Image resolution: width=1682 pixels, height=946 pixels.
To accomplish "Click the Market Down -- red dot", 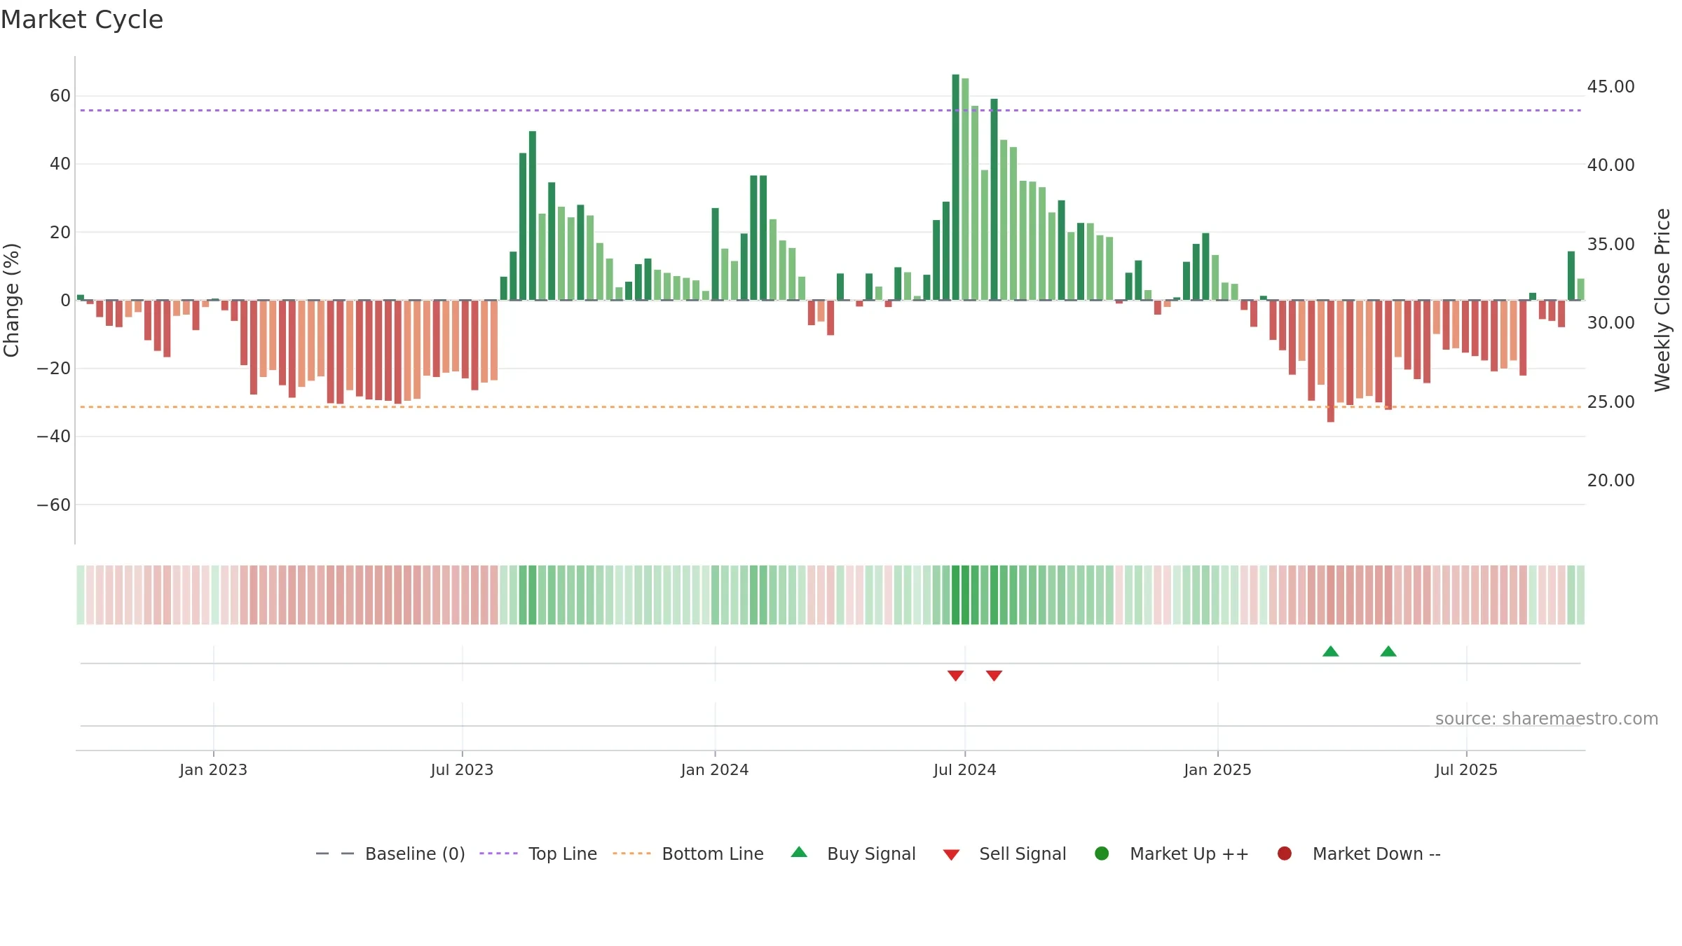I will pos(1285,854).
